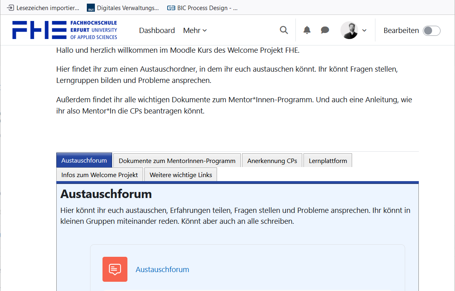Open the messages speech bubble icon

325,30
